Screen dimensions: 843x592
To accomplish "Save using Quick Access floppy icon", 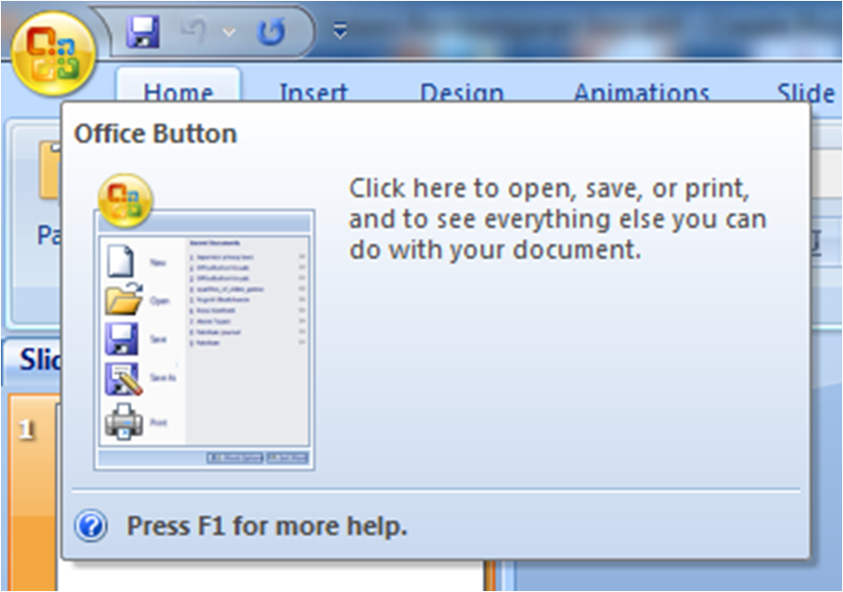I will (x=143, y=31).
